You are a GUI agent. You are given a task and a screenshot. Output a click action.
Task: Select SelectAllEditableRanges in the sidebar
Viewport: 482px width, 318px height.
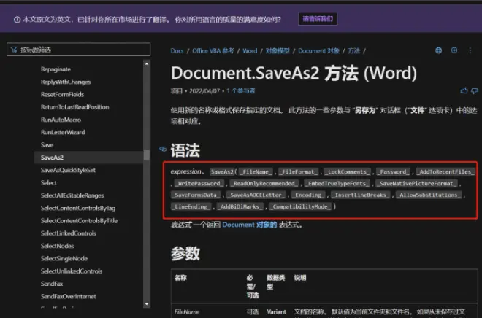tap(72, 195)
